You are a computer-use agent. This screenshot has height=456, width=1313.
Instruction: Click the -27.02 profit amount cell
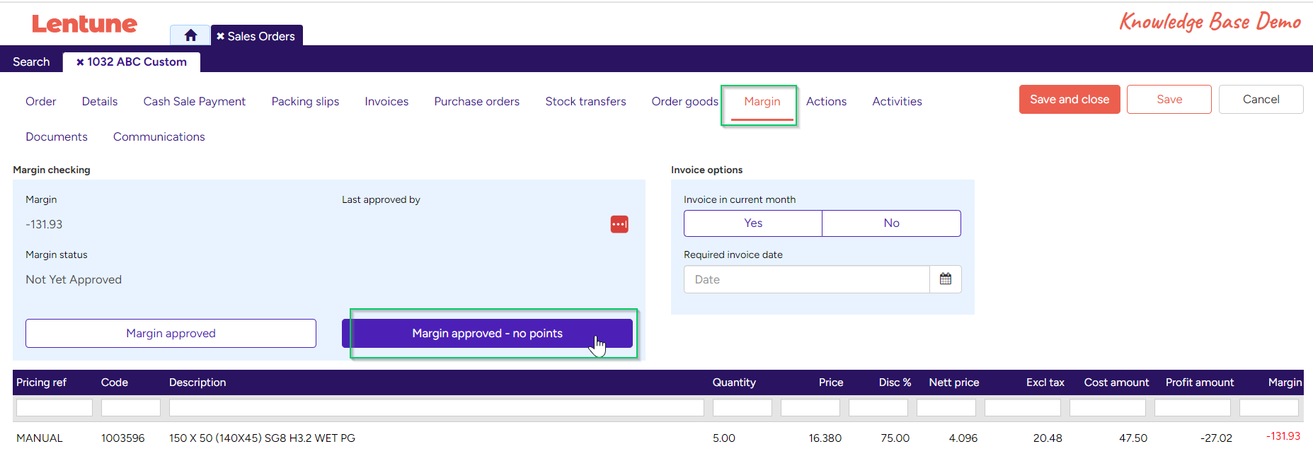1216,438
